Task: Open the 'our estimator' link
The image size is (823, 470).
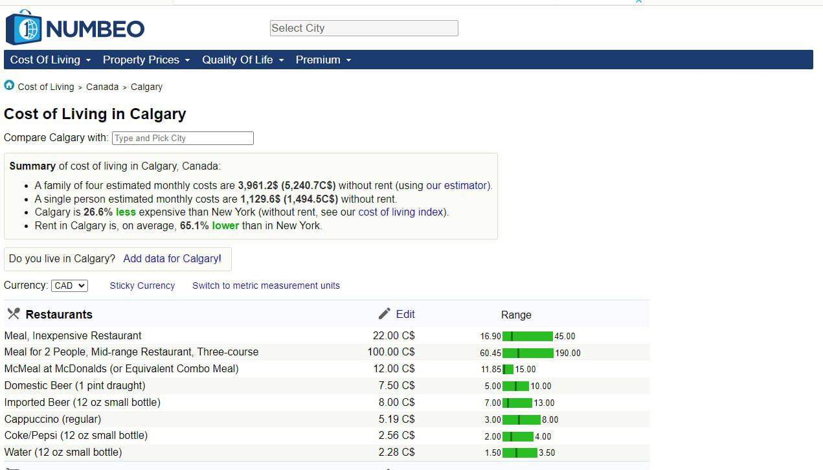Action: tap(458, 185)
